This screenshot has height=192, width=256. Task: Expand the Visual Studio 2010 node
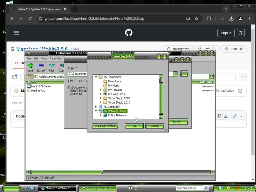pyautogui.click(x=100, y=102)
